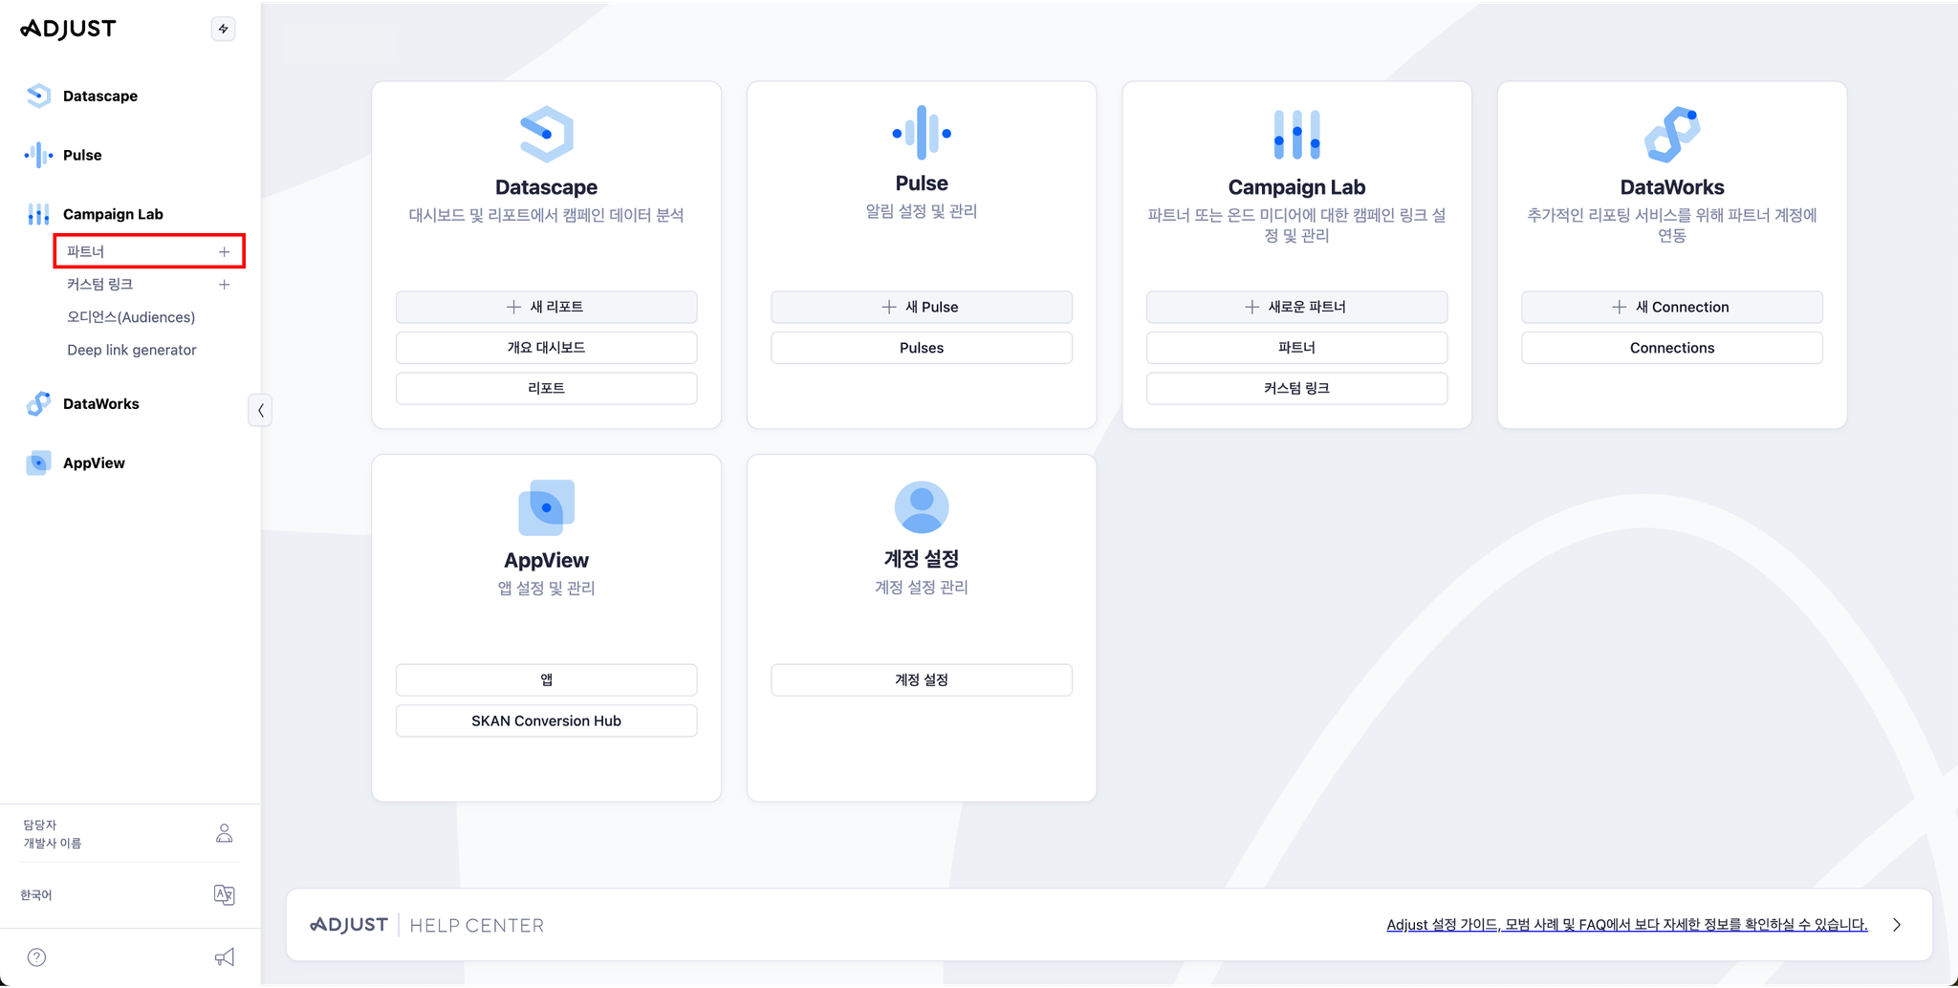Open the Adjust 설정 가이드 help link
This screenshot has width=1958, height=988.
click(1626, 925)
